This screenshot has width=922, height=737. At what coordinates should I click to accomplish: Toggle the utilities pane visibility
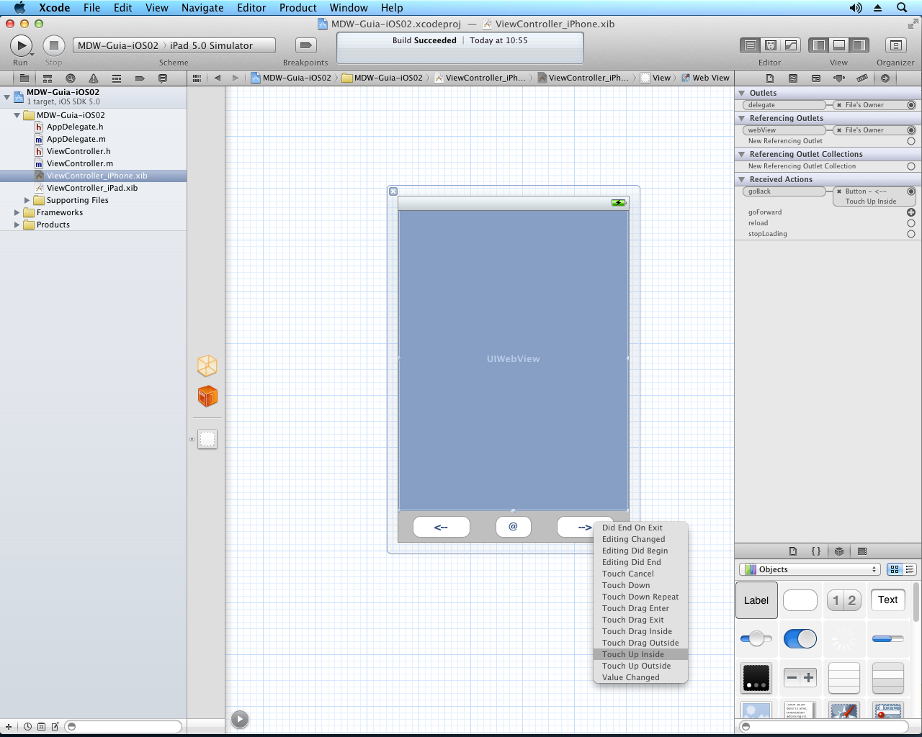point(859,45)
